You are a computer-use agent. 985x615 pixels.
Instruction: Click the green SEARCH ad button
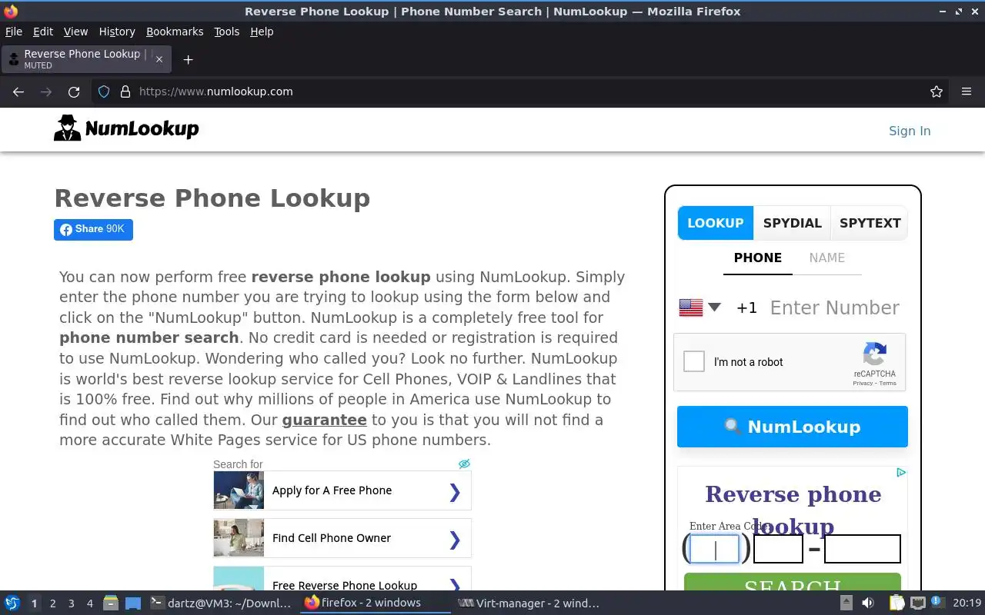[x=793, y=582]
